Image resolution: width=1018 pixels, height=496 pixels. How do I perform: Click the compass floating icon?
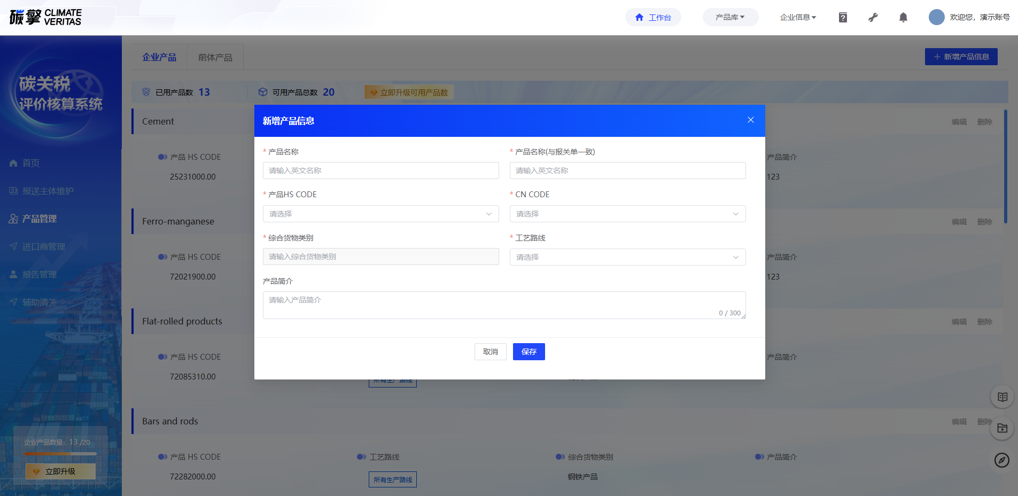(1002, 460)
